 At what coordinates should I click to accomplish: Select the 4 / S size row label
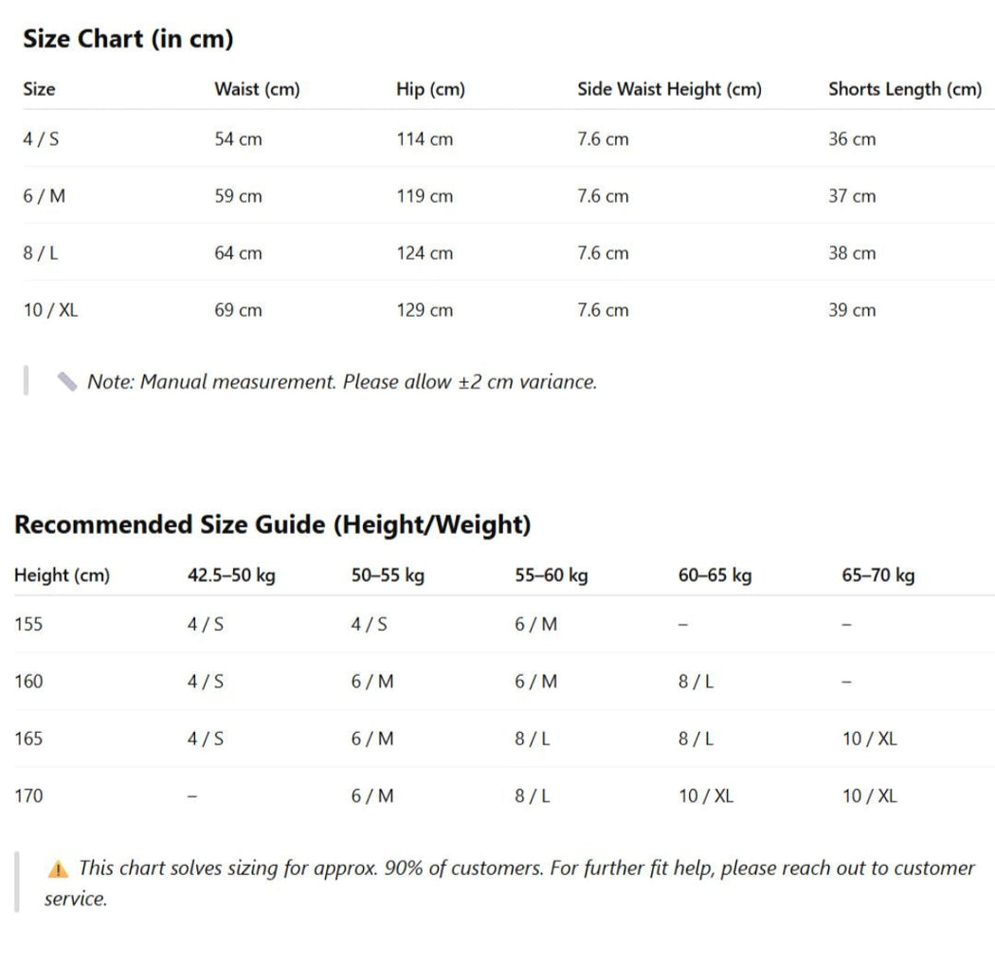pos(42,139)
